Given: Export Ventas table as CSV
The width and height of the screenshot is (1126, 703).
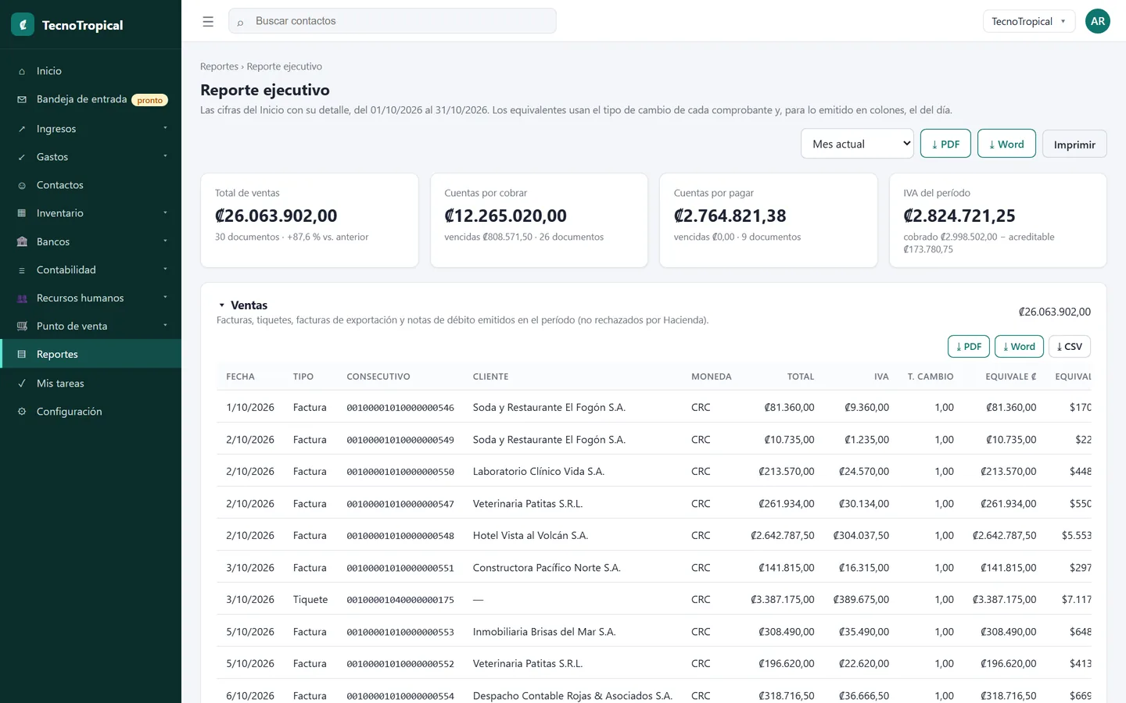Looking at the screenshot, I should (x=1069, y=346).
